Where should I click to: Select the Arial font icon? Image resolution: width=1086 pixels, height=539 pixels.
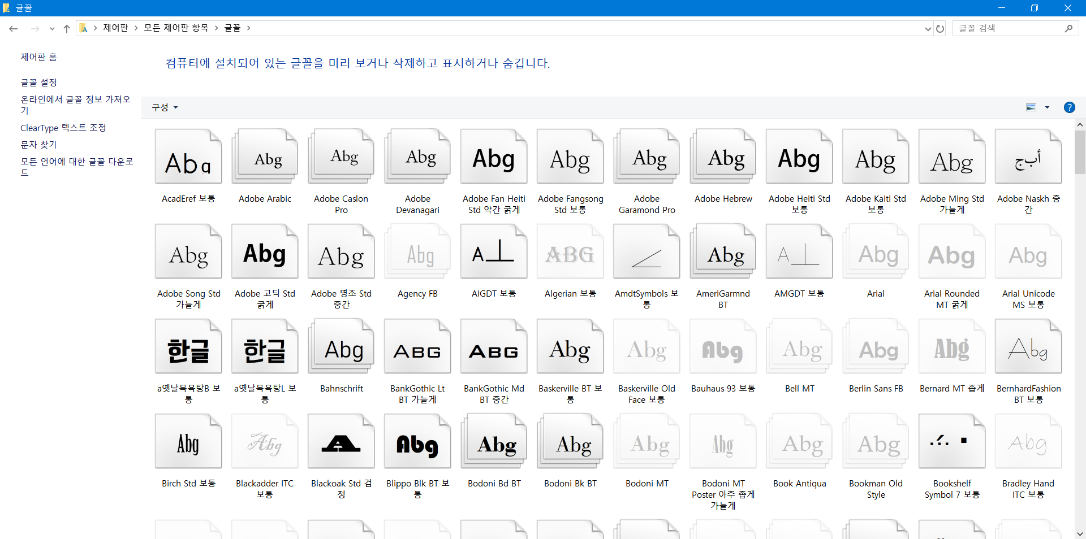coord(876,251)
